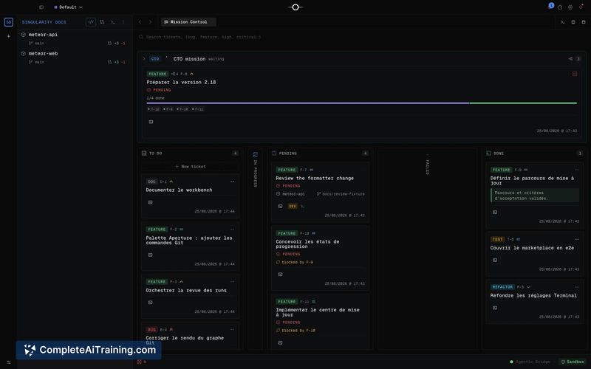The width and height of the screenshot is (591, 369).
Task: Click DEV badge on Review the formatter card
Action: click(293, 207)
